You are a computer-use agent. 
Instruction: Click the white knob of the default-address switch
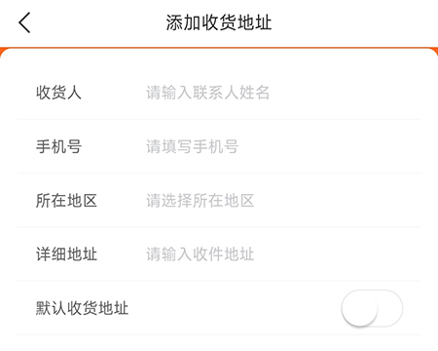coord(359,308)
